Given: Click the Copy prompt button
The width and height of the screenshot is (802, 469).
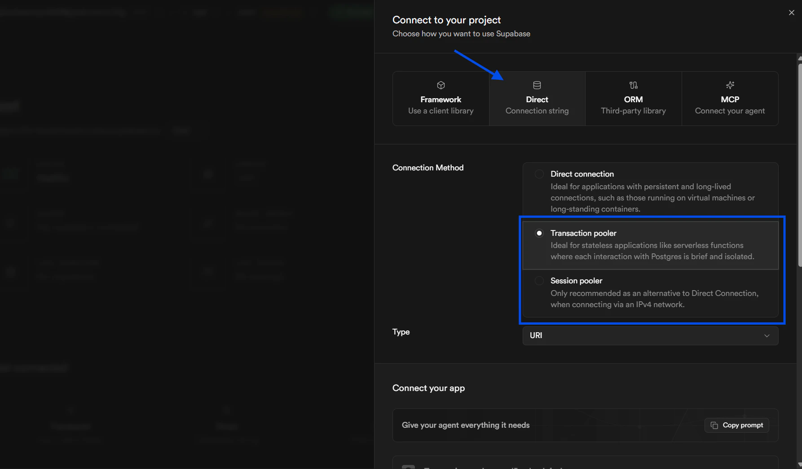Looking at the screenshot, I should coord(737,425).
